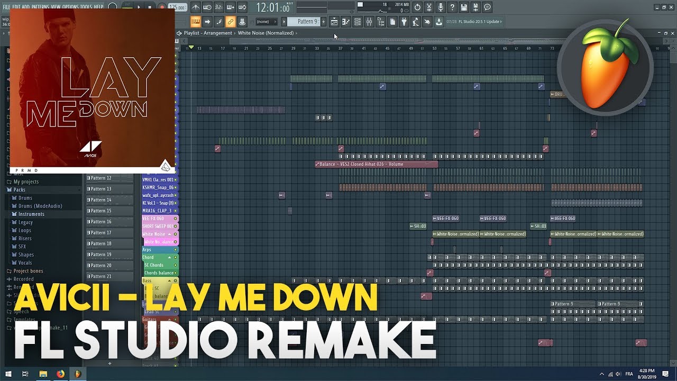Viewport: 677px width, 381px height.
Task: Open the audio editor scissors icon
Action: (x=429, y=7)
